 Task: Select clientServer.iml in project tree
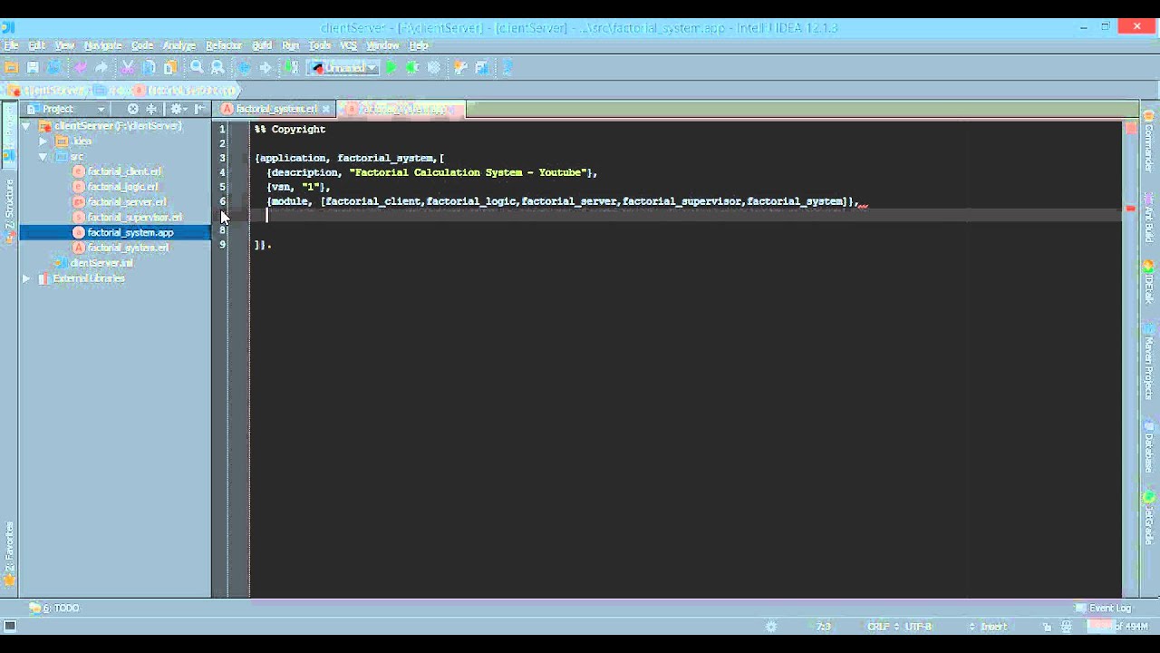point(101,263)
